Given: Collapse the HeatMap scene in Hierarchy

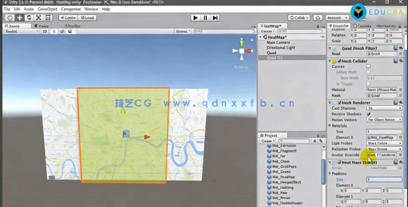Looking at the screenshot, I should tap(261, 37).
